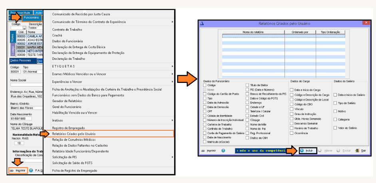Click the Data Nascimento field 01/08/1988
This screenshot has height=183, width=376.
pyautogui.click(x=21, y=118)
